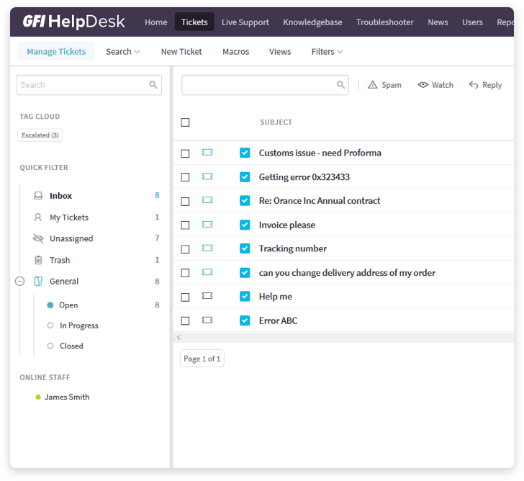524x481 pixels.
Task: Open ticket Getting error 0x323433
Action: [304, 177]
